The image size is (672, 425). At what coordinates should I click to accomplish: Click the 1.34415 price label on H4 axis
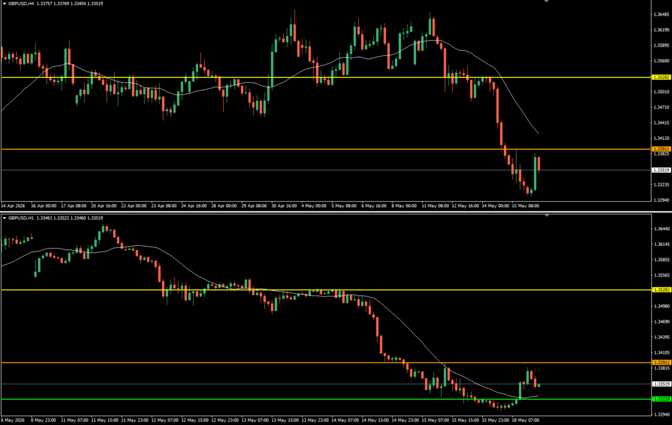[661, 123]
